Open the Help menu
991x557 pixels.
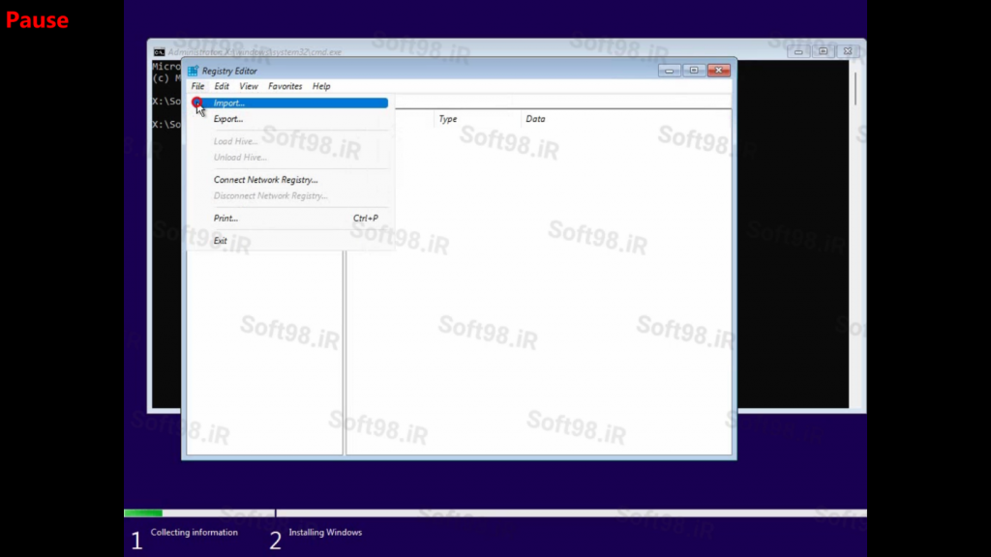pyautogui.click(x=321, y=86)
